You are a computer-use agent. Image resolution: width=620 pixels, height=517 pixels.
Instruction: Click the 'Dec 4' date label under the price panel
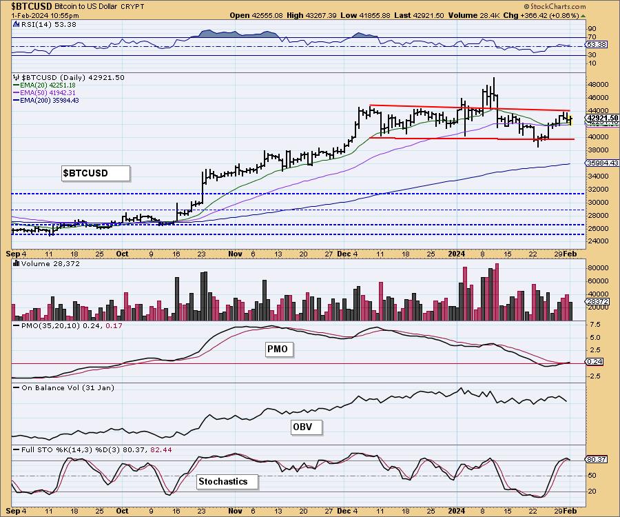click(x=348, y=254)
